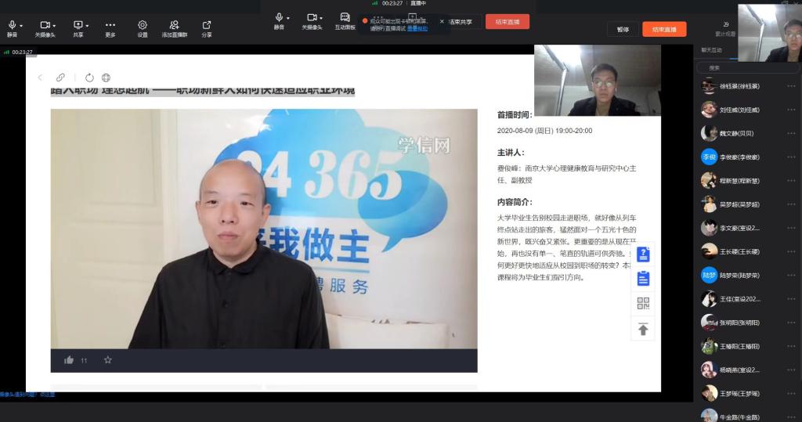
Task: Switch to the 聊天互动 tab
Action: [711, 50]
